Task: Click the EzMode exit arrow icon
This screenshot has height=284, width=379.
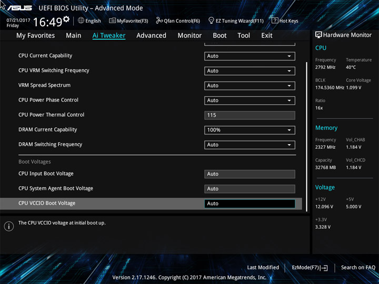Action: point(324,268)
